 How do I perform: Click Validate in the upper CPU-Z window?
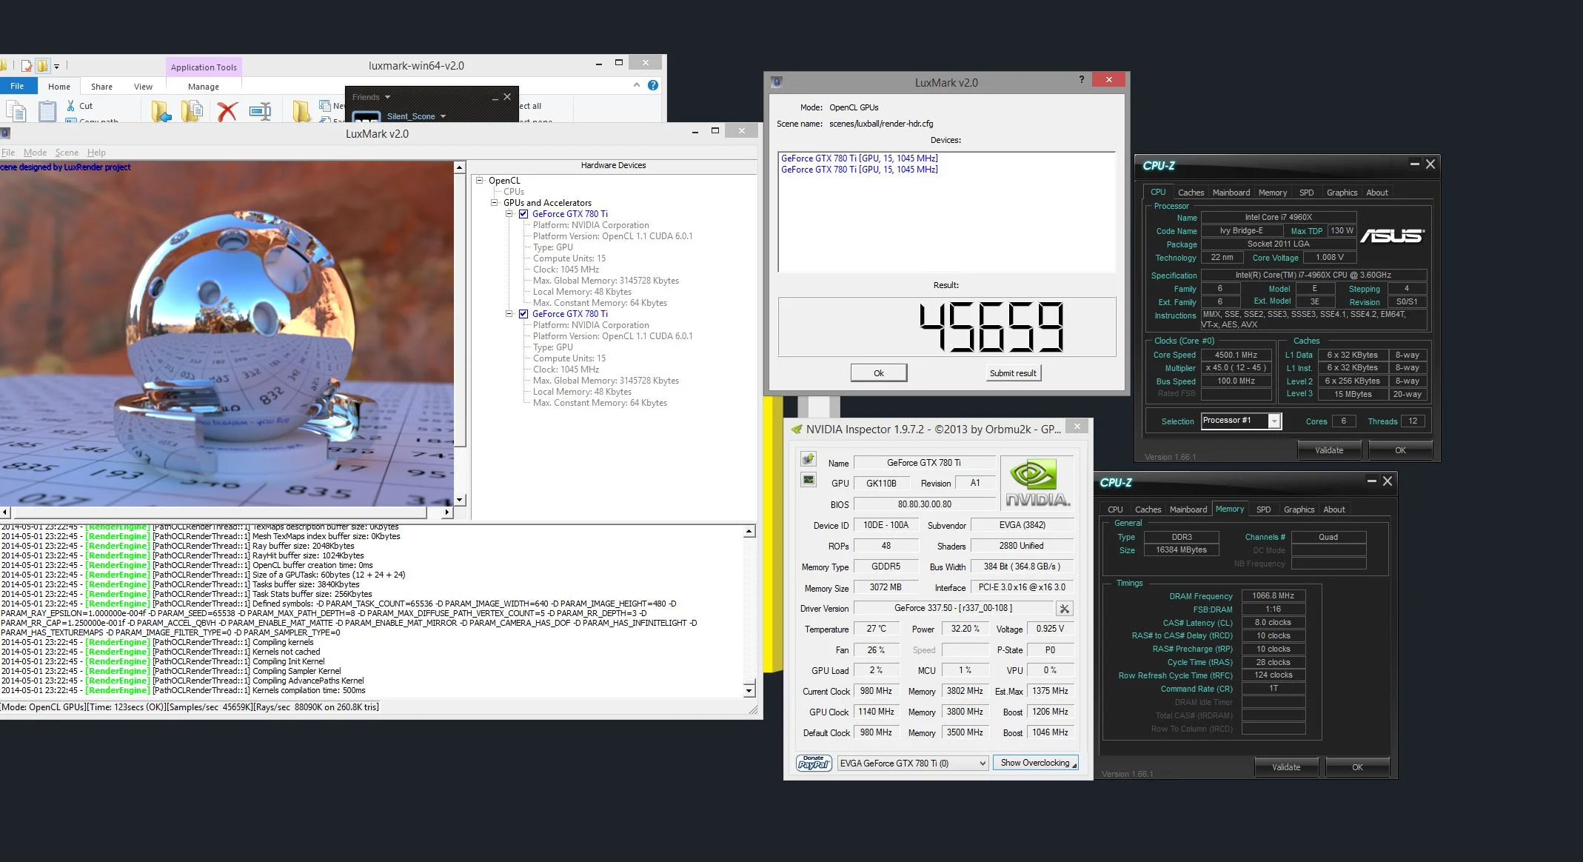coord(1328,450)
